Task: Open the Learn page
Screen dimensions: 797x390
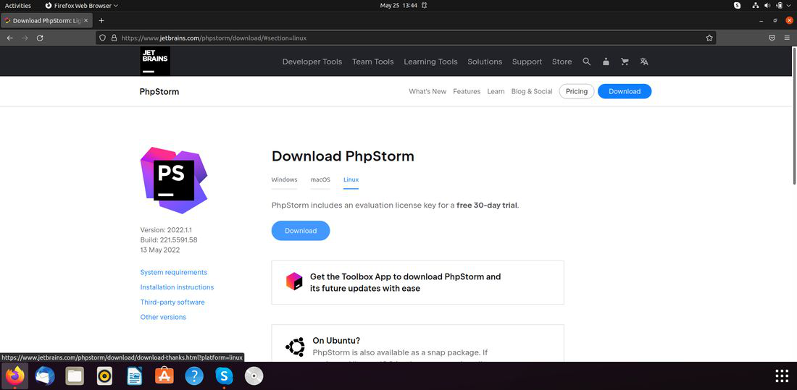Action: coord(496,91)
